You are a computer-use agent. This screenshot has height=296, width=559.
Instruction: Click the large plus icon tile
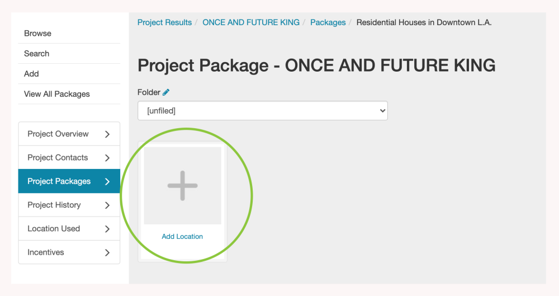click(182, 186)
